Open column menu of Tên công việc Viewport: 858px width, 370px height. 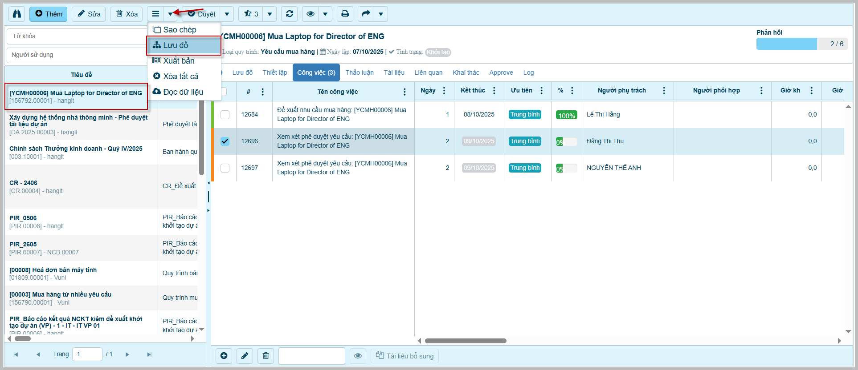pyautogui.click(x=404, y=92)
